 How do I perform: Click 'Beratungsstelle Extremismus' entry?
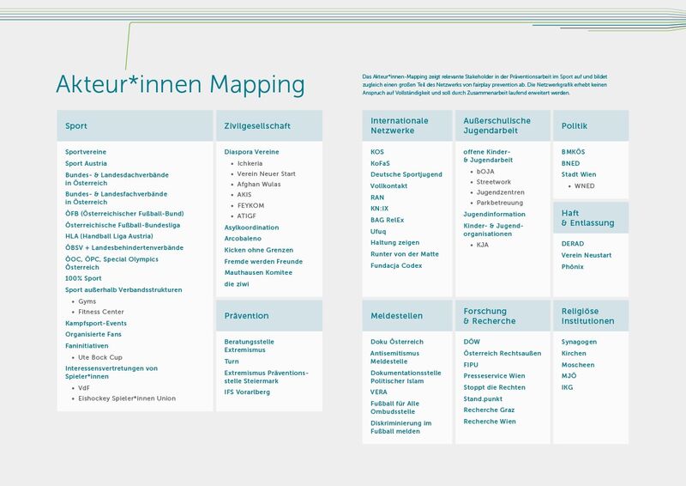click(250, 346)
